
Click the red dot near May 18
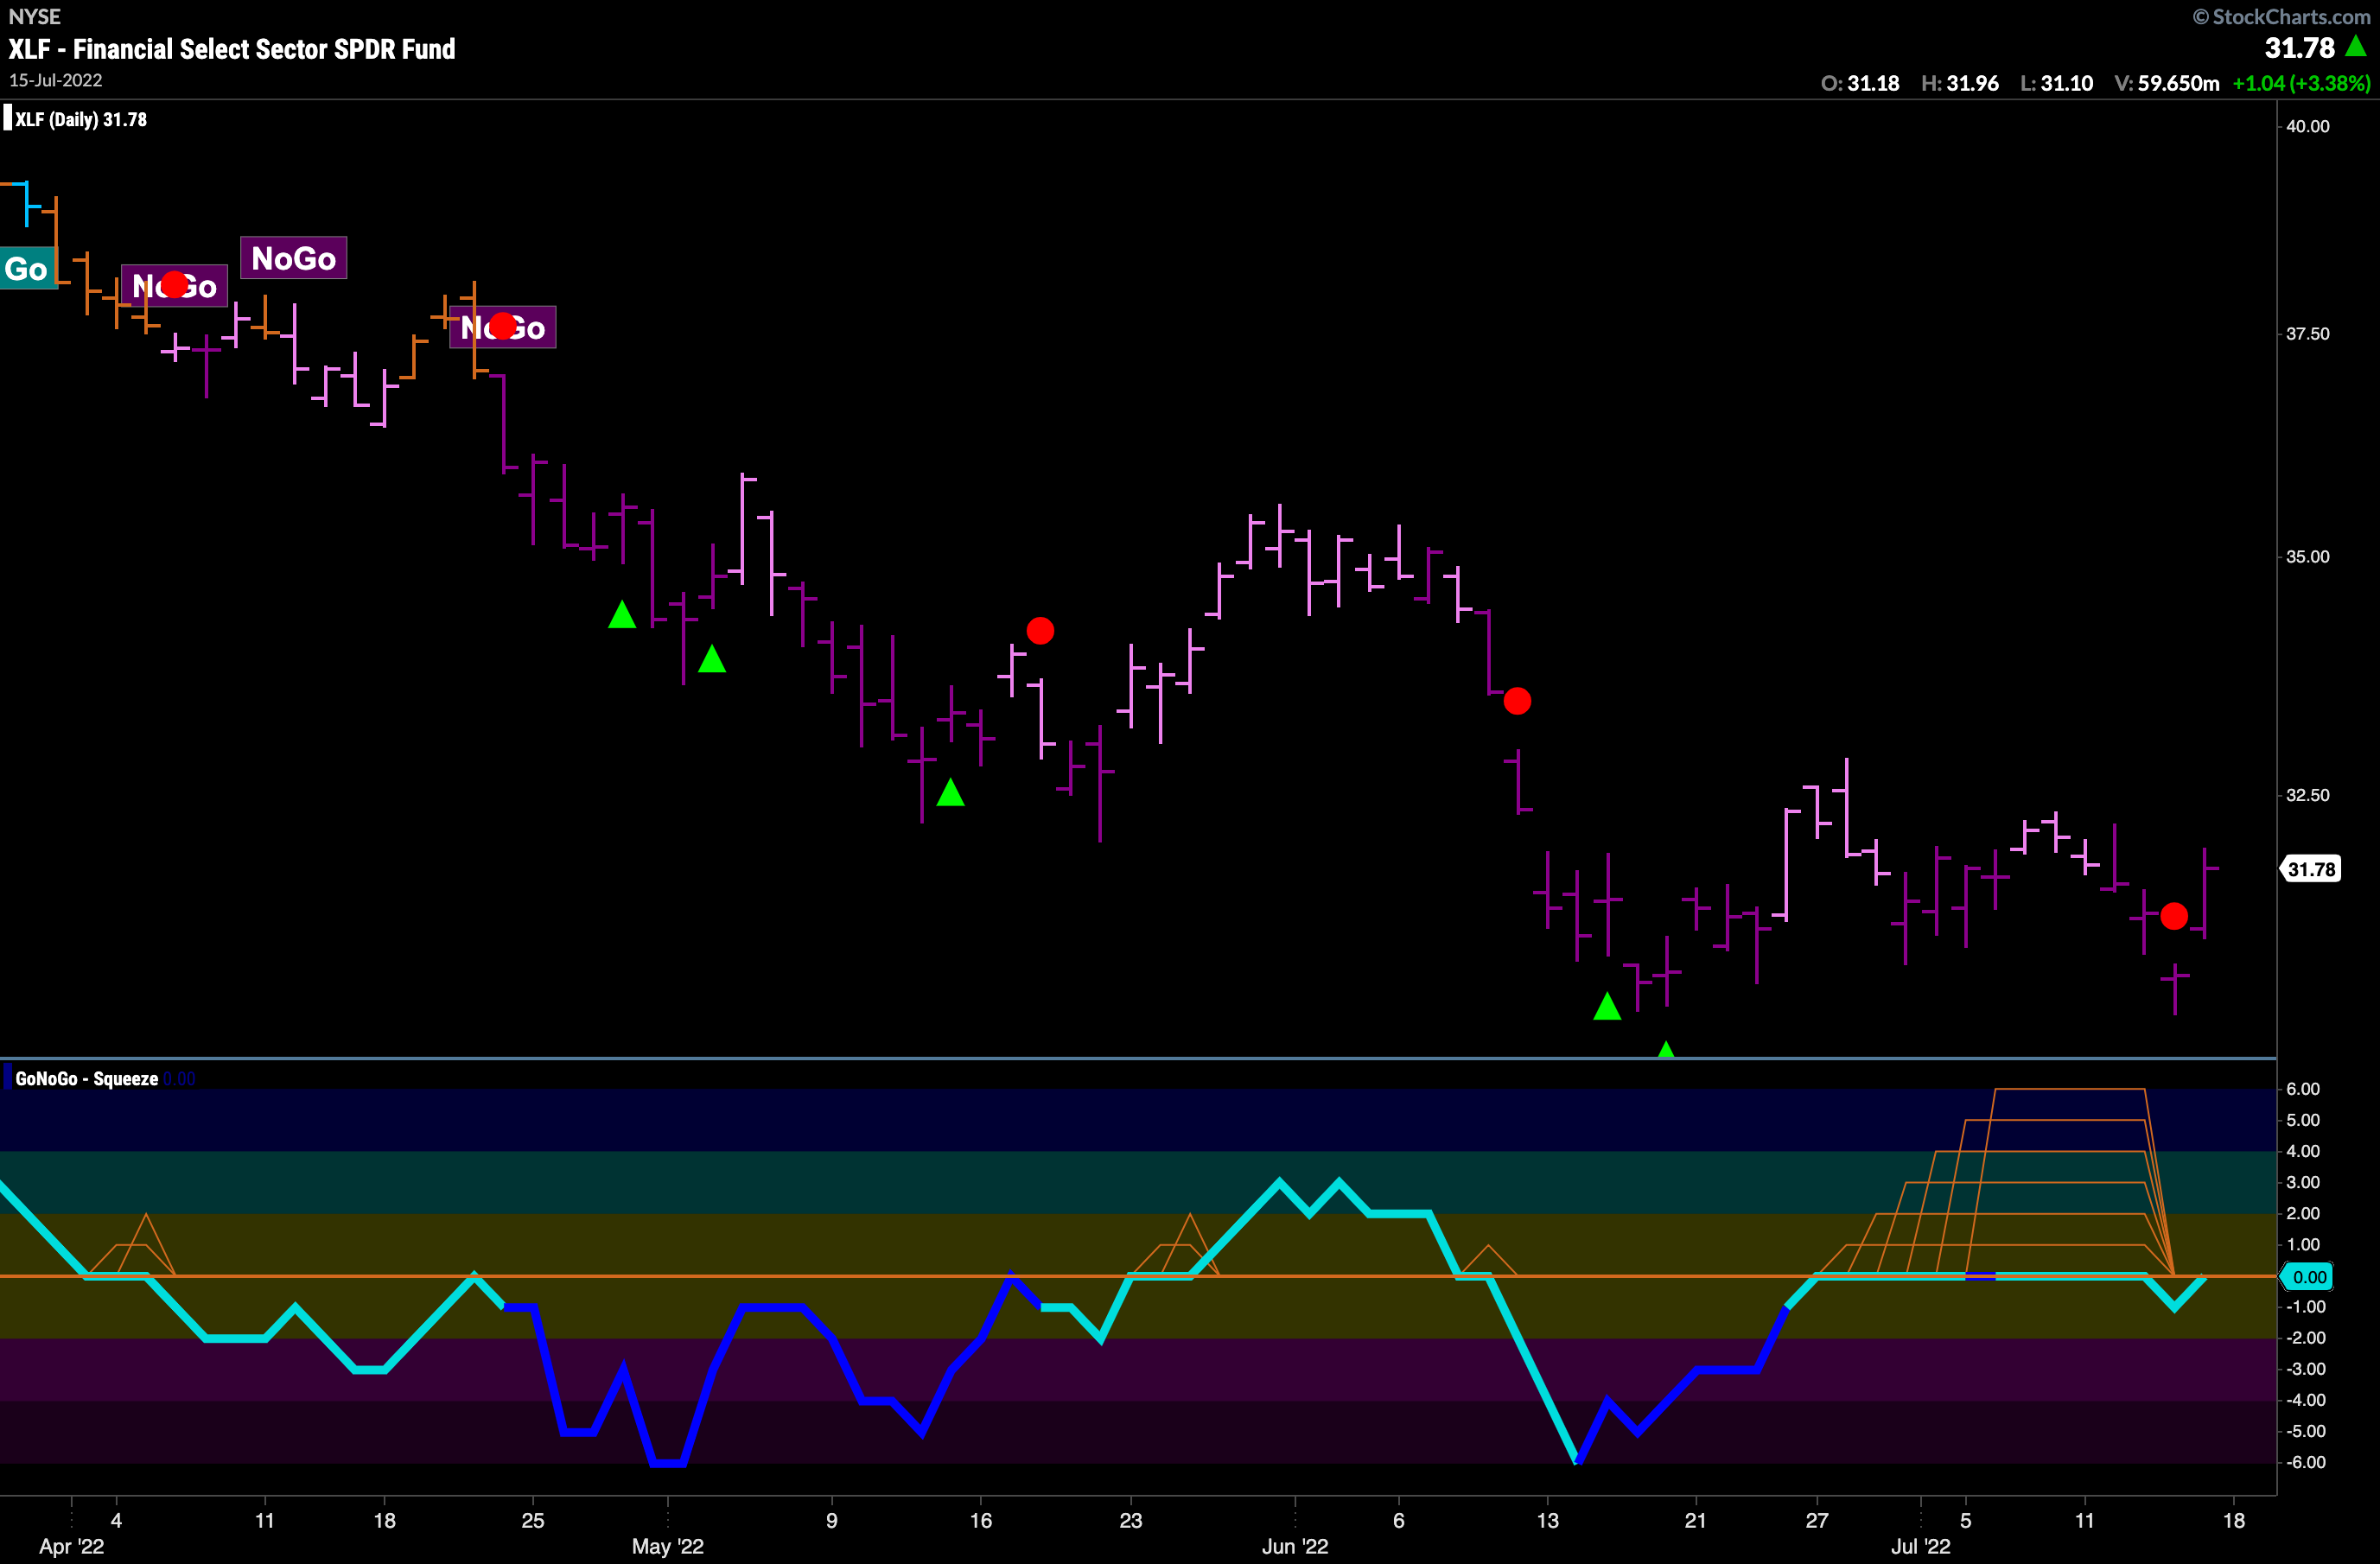coord(1040,631)
